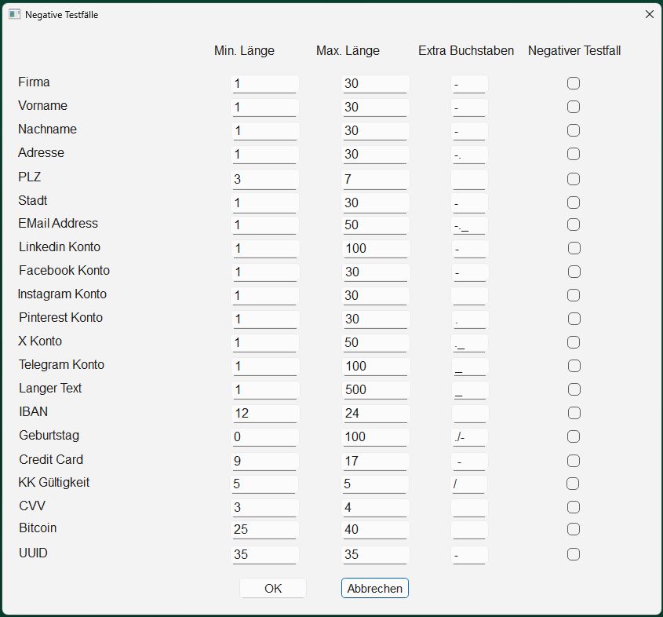663x617 pixels.
Task: Focus the UUID minimum length field
Action: (264, 555)
